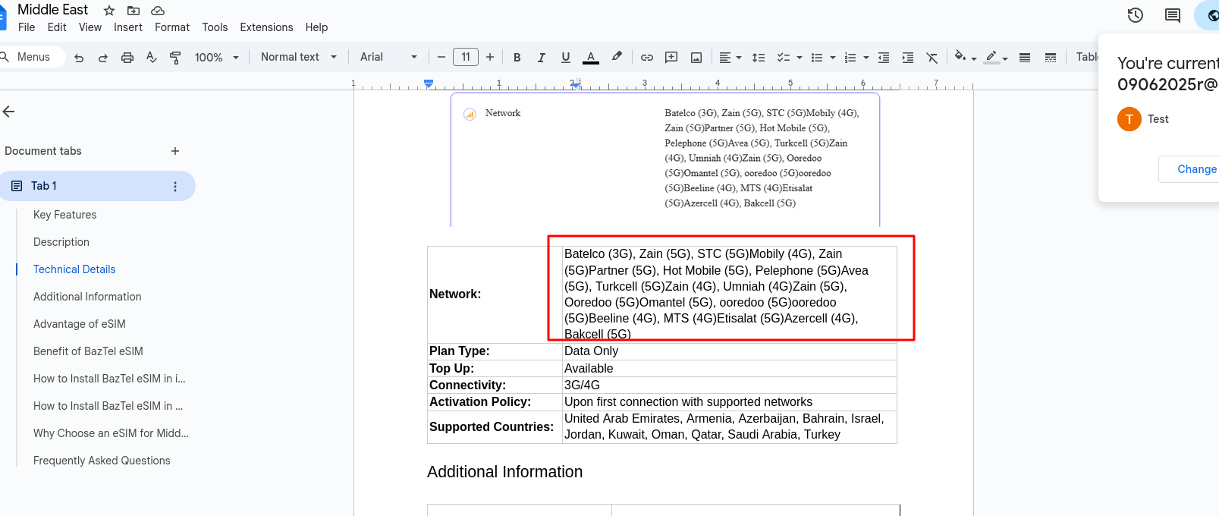Viewport: 1219px width, 516px height.
Task: Redo the last action
Action: [x=103, y=58]
